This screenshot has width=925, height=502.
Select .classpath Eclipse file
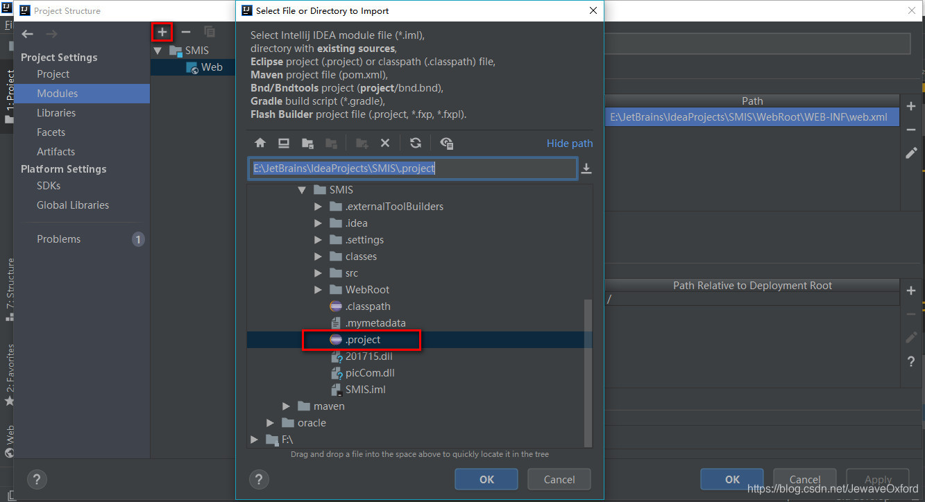[x=368, y=306]
